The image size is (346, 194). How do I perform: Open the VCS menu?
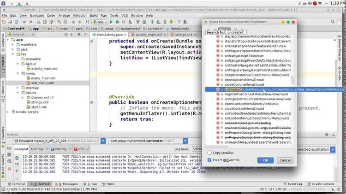pyautogui.click(x=125, y=15)
